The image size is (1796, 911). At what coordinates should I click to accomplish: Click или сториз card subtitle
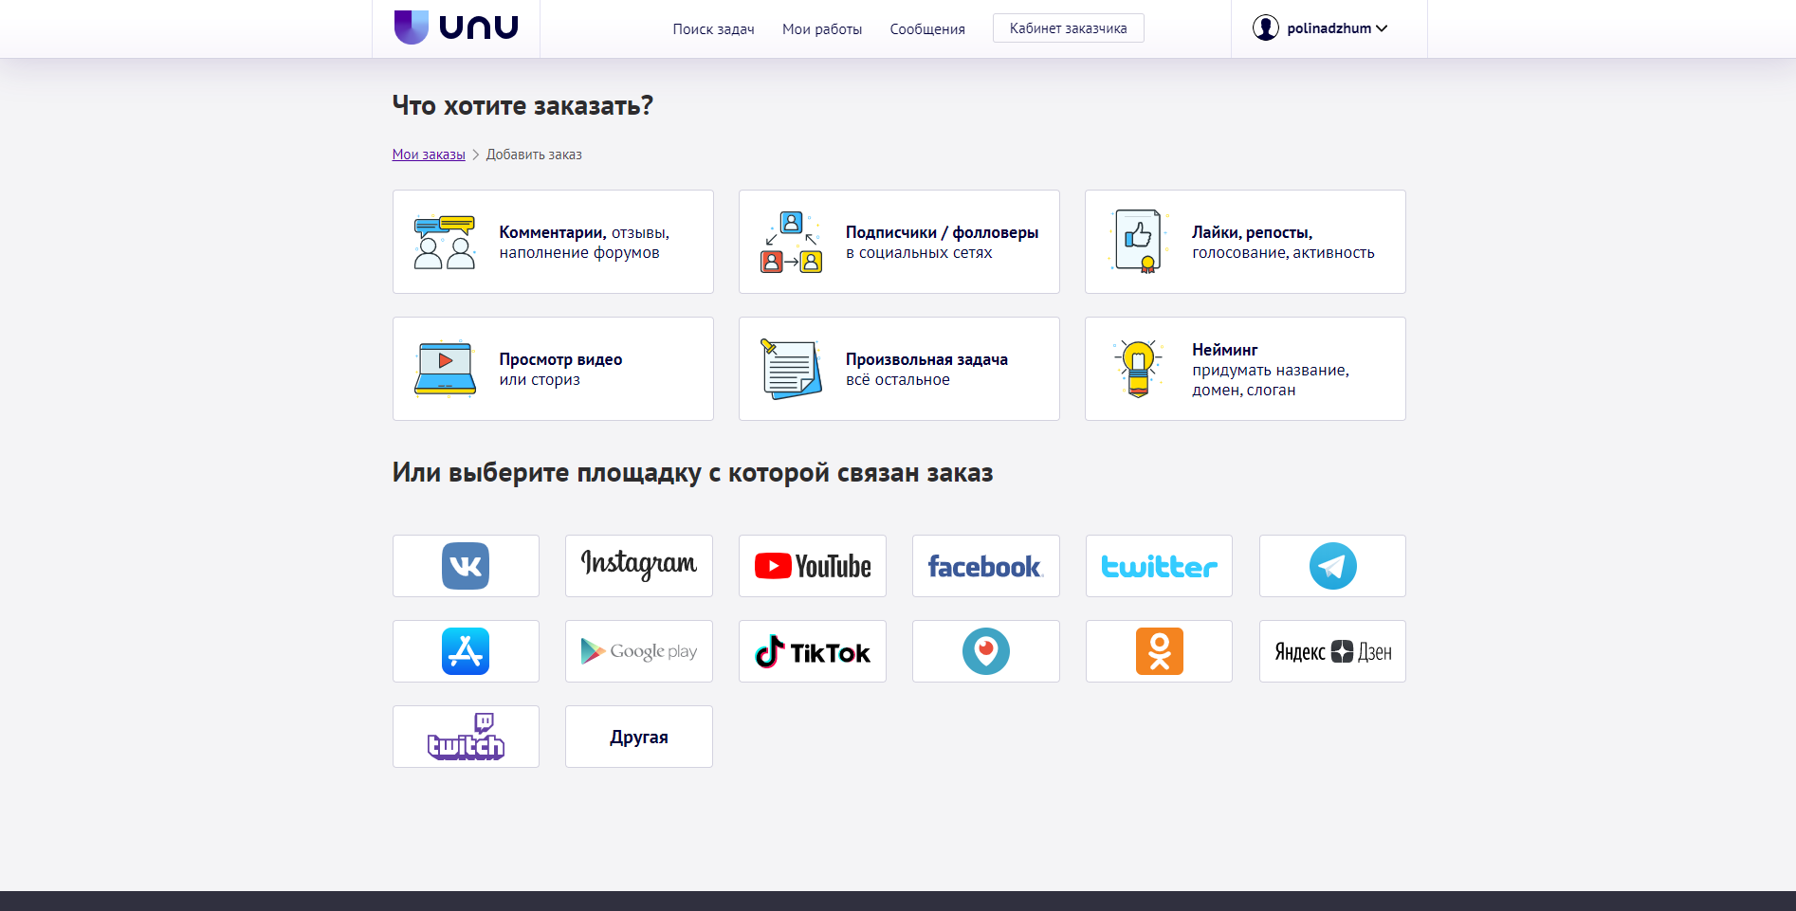point(540,380)
